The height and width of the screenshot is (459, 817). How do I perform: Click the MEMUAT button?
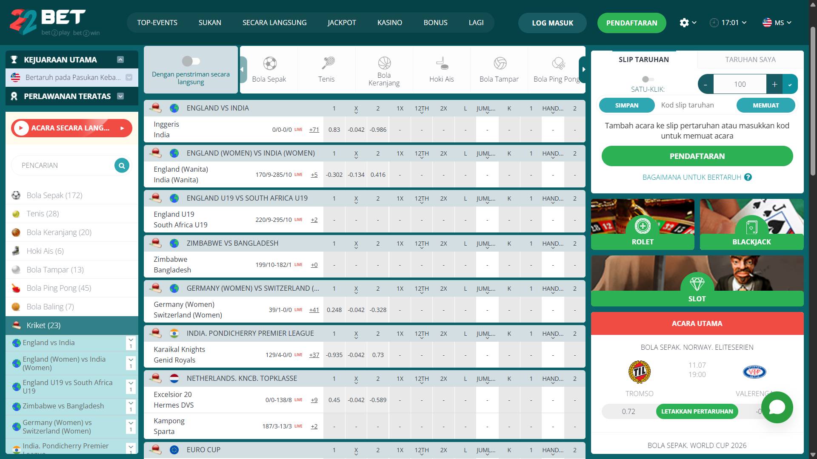(766, 105)
